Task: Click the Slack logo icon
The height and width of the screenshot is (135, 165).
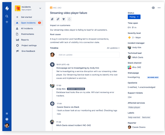Action: (129, 67)
